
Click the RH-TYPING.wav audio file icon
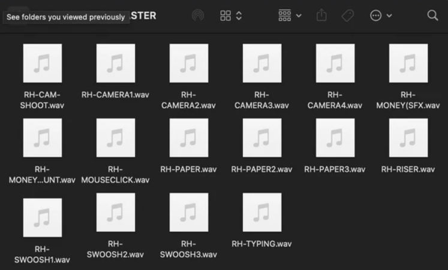pyautogui.click(x=262, y=212)
